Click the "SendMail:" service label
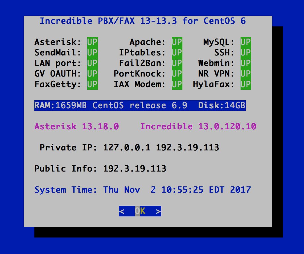304x254 pixels. point(58,53)
